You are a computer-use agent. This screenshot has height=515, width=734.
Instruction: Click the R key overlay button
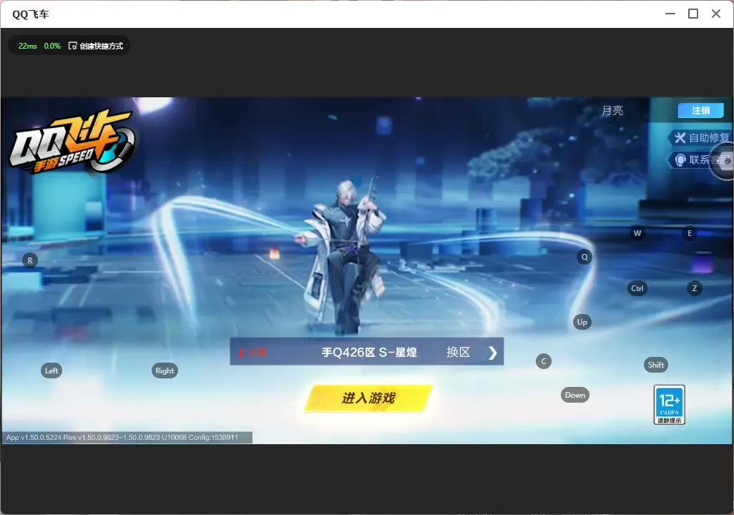[x=30, y=260]
